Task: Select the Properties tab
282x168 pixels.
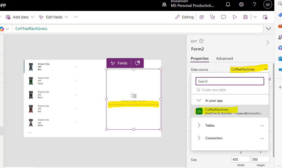Action: tap(200, 58)
